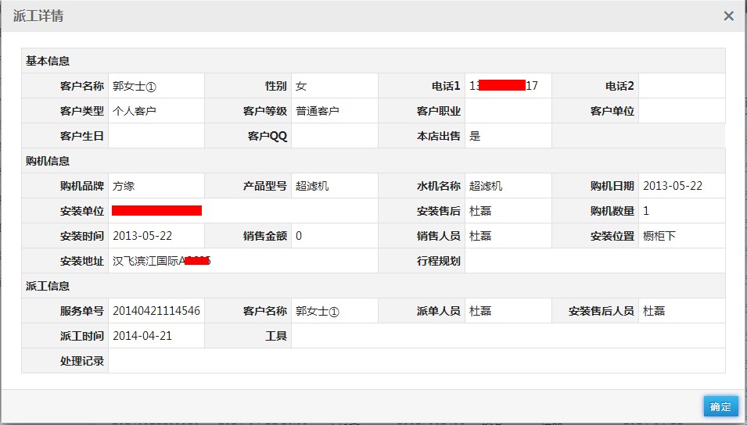Click the empty 处理记录 field

[x=416, y=361]
